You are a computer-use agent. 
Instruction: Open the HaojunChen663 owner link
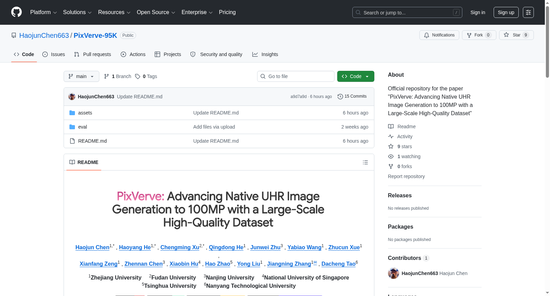tap(44, 35)
